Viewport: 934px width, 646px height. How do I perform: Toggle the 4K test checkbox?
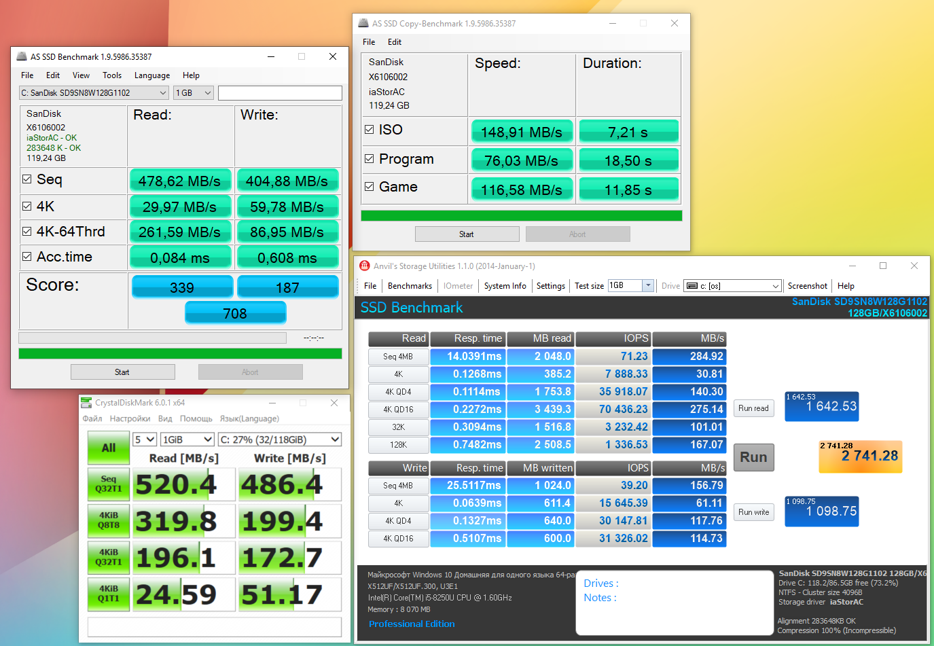click(x=27, y=207)
